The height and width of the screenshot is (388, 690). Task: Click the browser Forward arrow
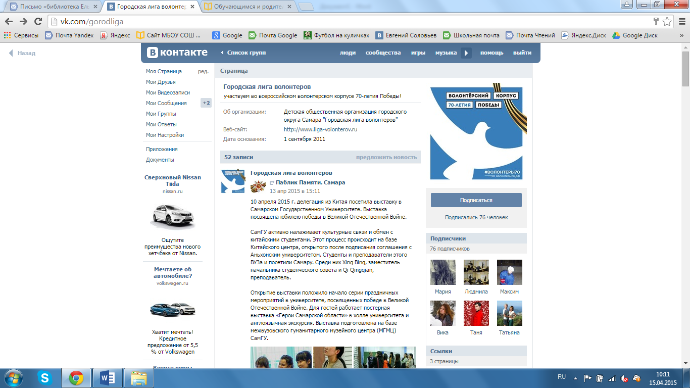pyautogui.click(x=23, y=21)
